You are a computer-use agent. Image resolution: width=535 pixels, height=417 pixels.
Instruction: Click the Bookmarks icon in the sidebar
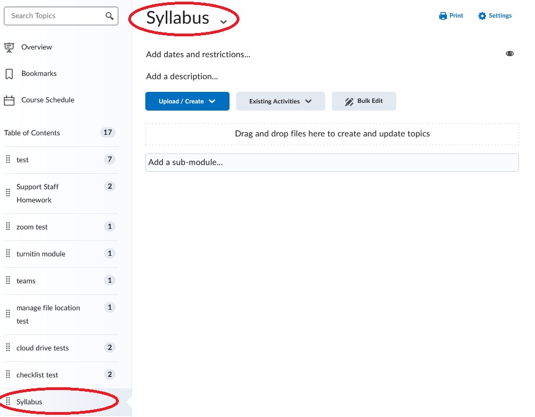[8, 73]
